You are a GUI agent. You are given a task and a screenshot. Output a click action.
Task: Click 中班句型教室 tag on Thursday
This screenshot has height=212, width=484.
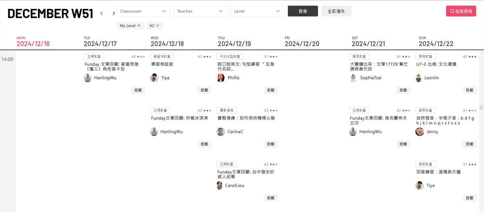tap(230, 57)
